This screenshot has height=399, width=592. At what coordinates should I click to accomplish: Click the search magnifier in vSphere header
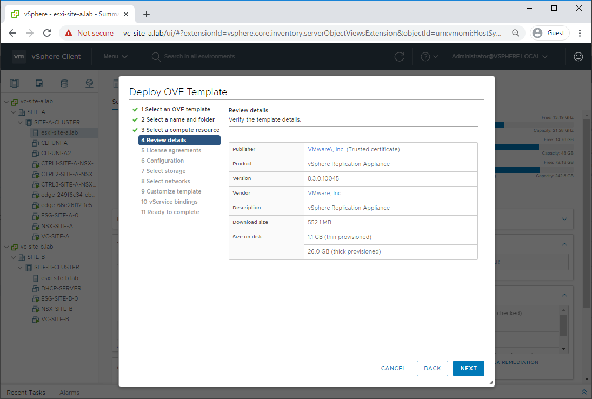pyautogui.click(x=156, y=57)
